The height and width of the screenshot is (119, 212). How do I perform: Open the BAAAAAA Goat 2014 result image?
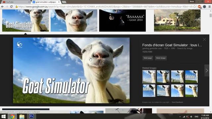point(122,20)
